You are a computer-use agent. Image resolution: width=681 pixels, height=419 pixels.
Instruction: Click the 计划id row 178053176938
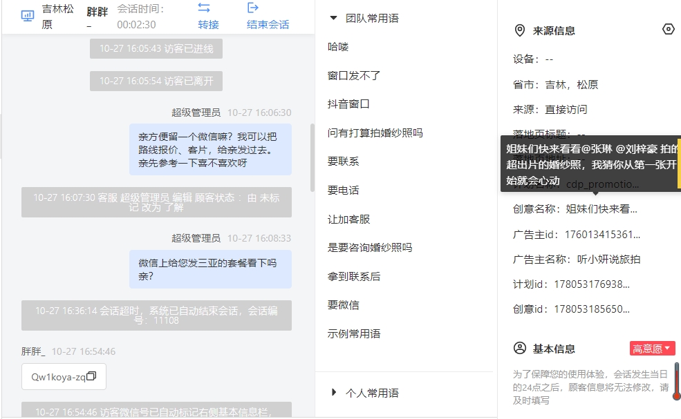coord(571,284)
